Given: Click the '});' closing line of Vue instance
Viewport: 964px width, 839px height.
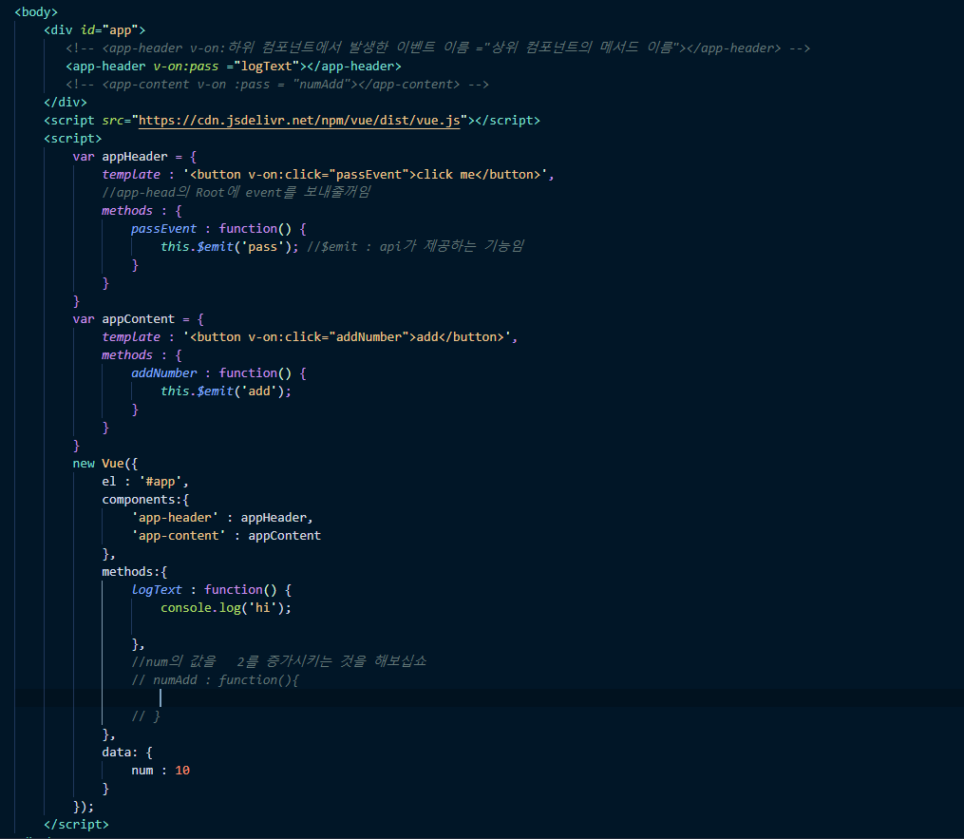Looking at the screenshot, I should pyautogui.click(x=84, y=807).
